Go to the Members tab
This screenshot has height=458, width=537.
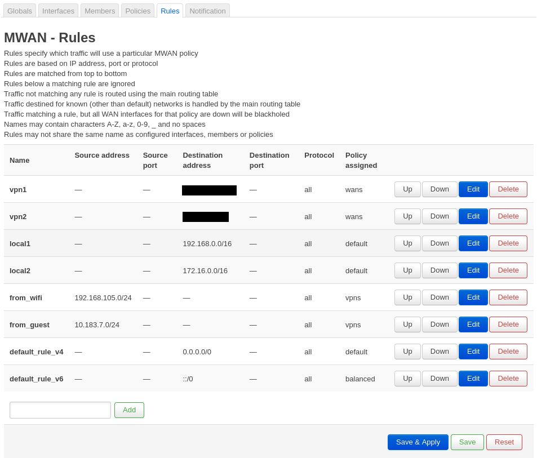100,11
